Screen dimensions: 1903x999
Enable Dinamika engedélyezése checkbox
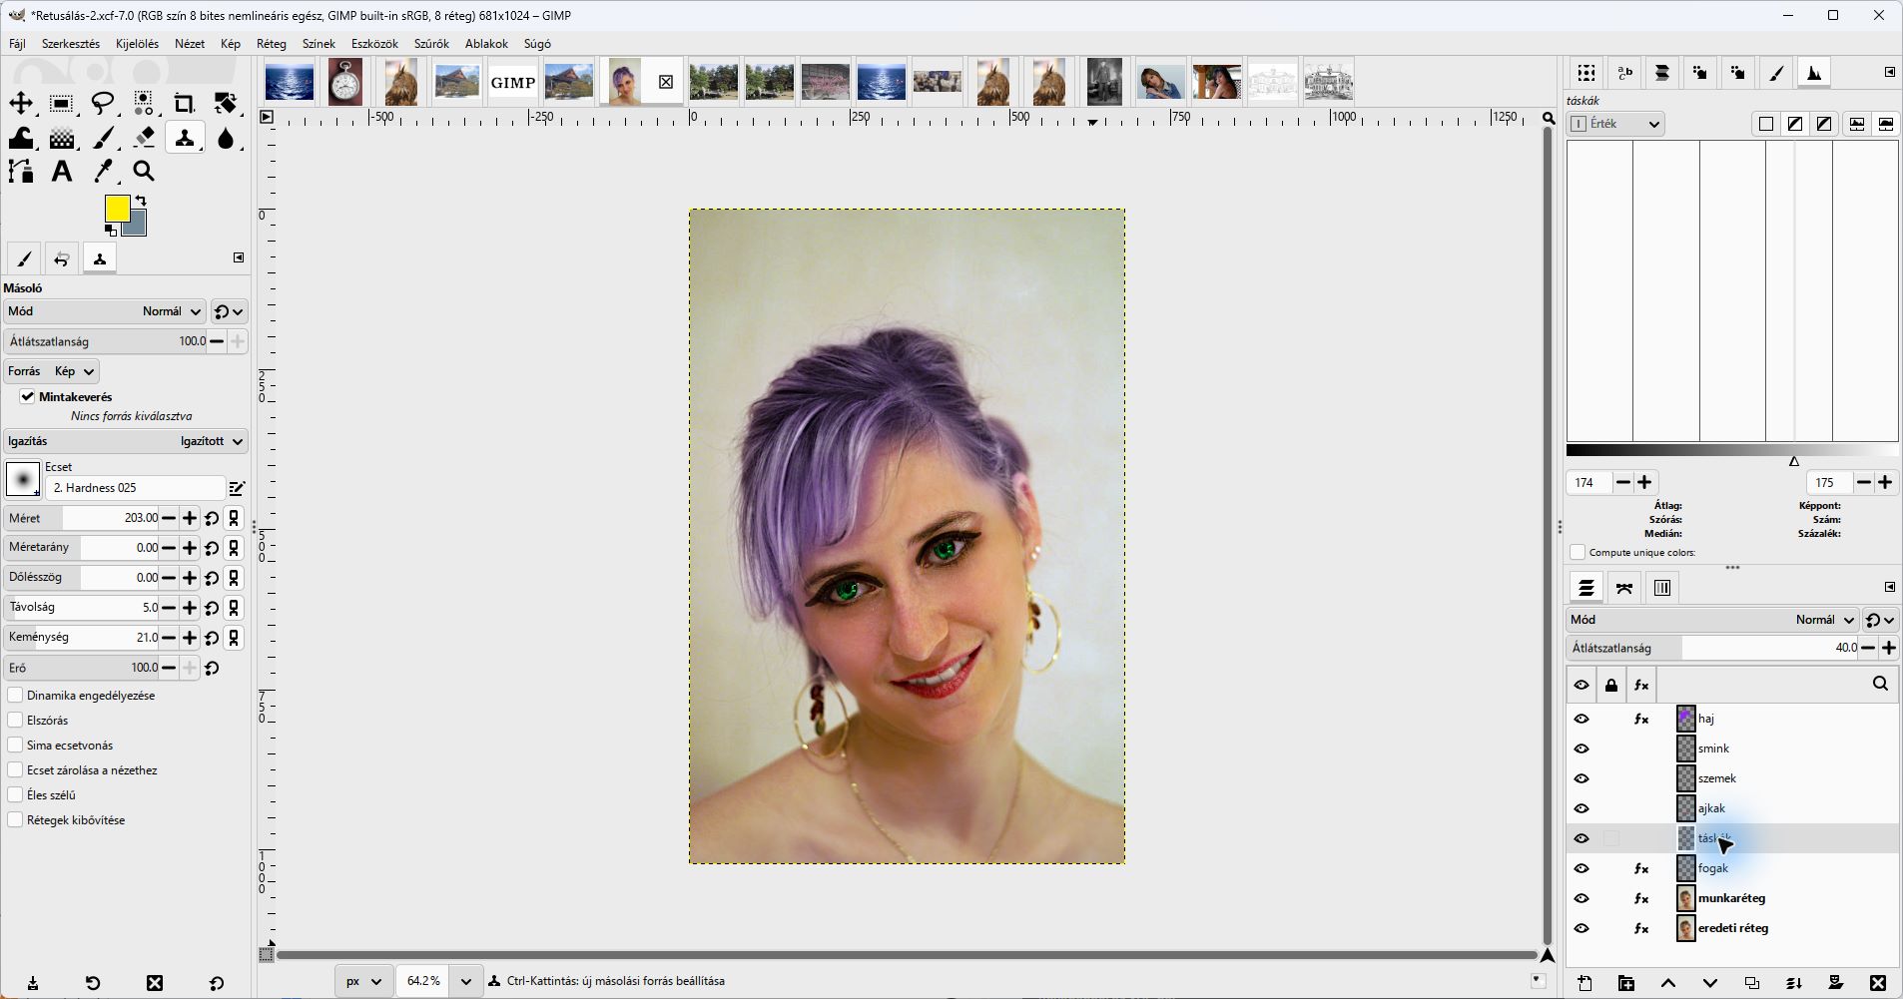[x=15, y=696]
